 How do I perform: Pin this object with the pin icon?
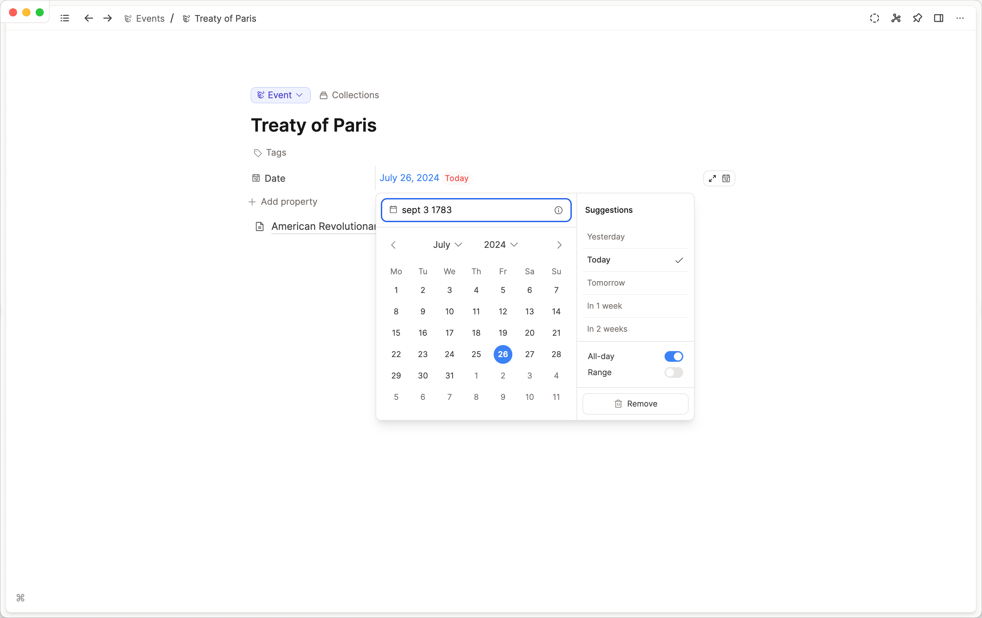pyautogui.click(x=917, y=18)
